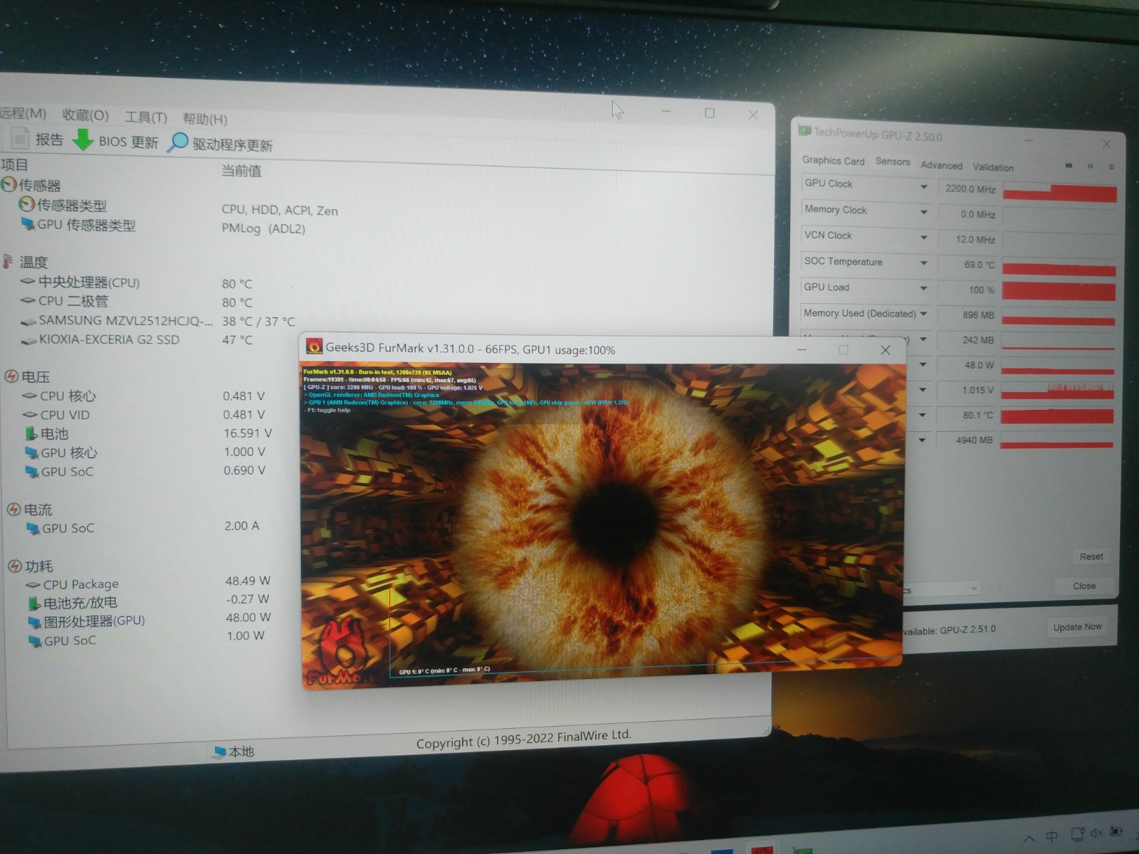Click the 当前值 column header

[241, 171]
